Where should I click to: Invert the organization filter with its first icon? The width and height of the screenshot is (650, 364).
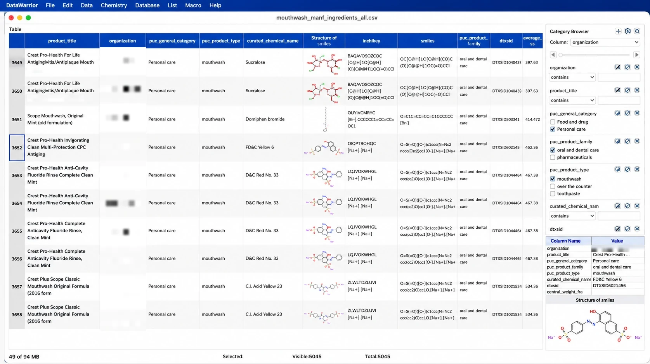coord(617,67)
